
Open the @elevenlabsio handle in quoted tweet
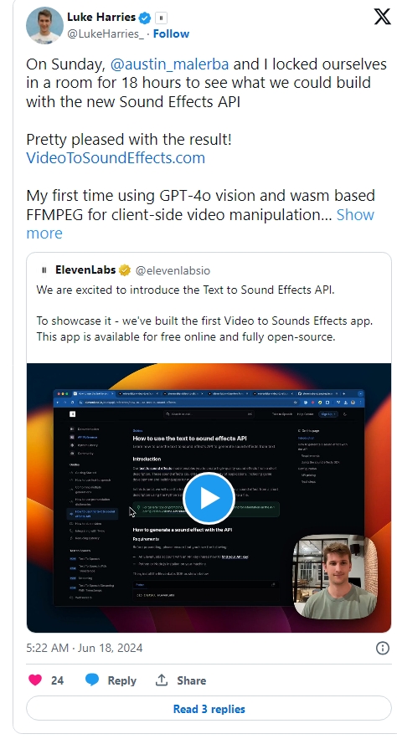pos(173,270)
